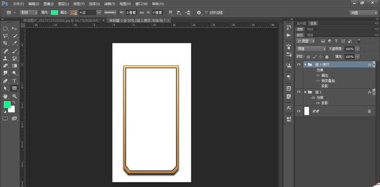Select the Horizontal Type tool
The image size is (380, 187).
point(14,81)
